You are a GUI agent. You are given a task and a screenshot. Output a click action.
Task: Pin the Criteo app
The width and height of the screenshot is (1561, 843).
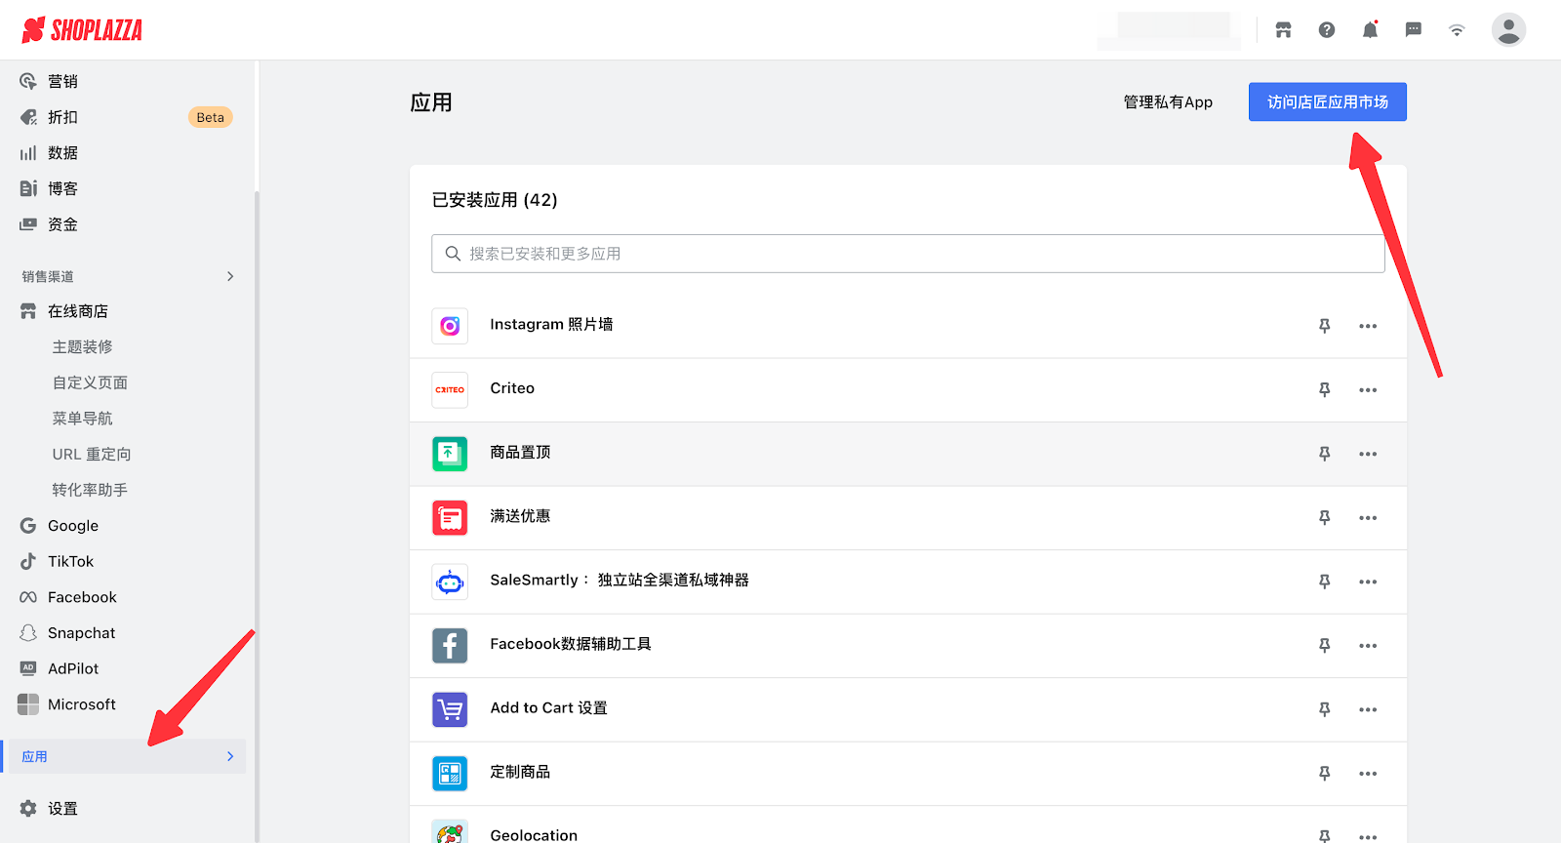pyautogui.click(x=1324, y=389)
